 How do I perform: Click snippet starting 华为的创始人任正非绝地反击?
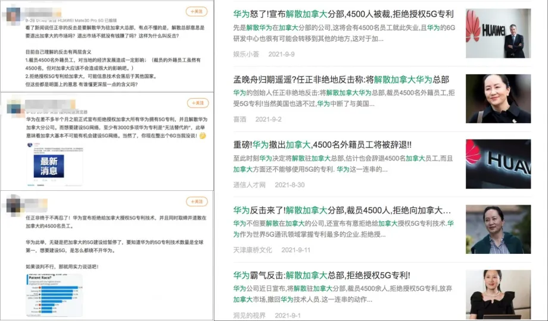pyautogui.click(x=344, y=99)
